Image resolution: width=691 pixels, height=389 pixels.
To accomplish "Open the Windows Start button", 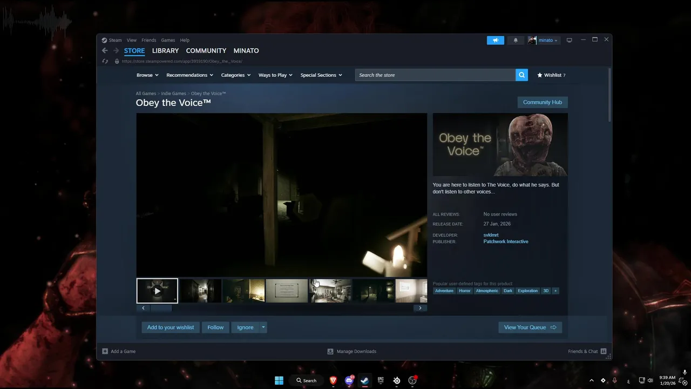I will coord(279,380).
